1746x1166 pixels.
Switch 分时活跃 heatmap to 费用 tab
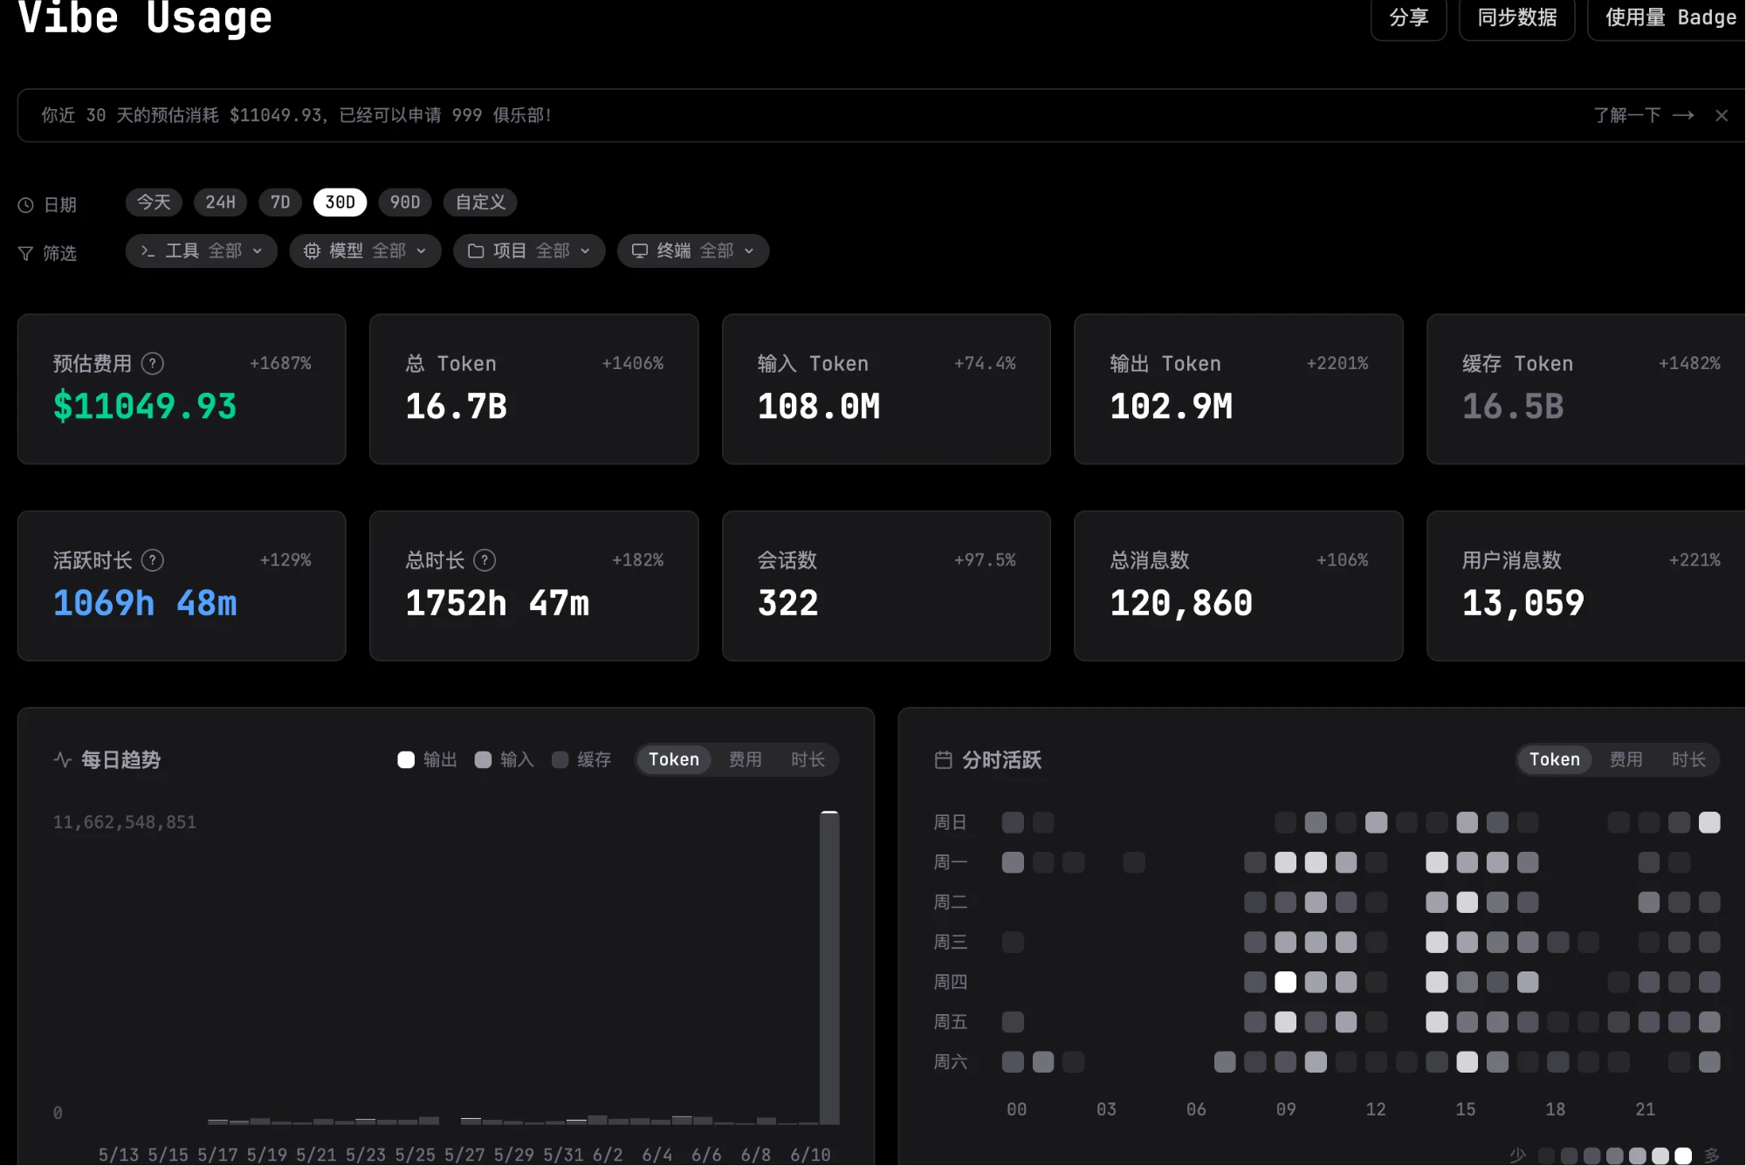click(1626, 759)
